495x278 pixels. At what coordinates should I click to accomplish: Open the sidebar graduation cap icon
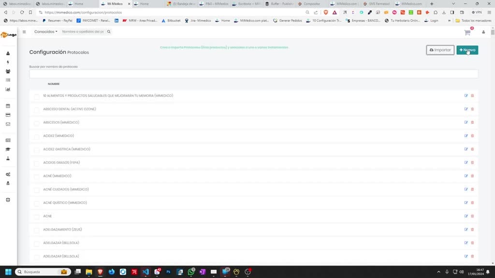(x=8, y=149)
